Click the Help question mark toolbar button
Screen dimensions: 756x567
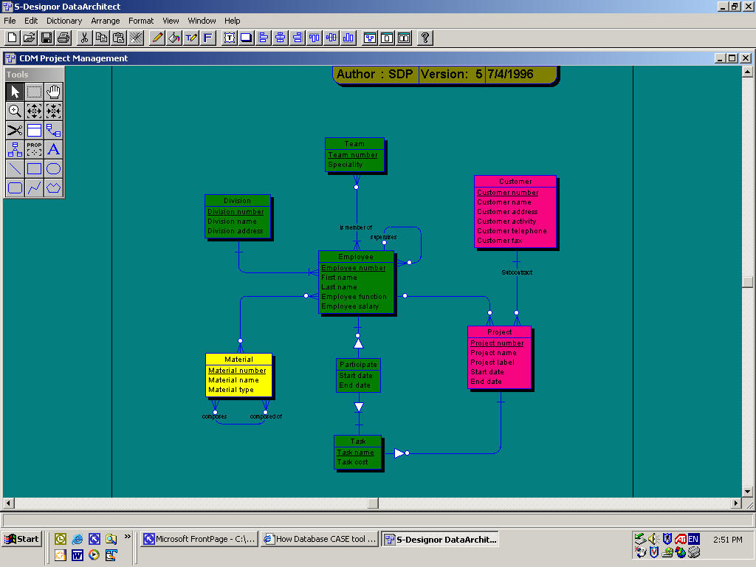pos(425,38)
